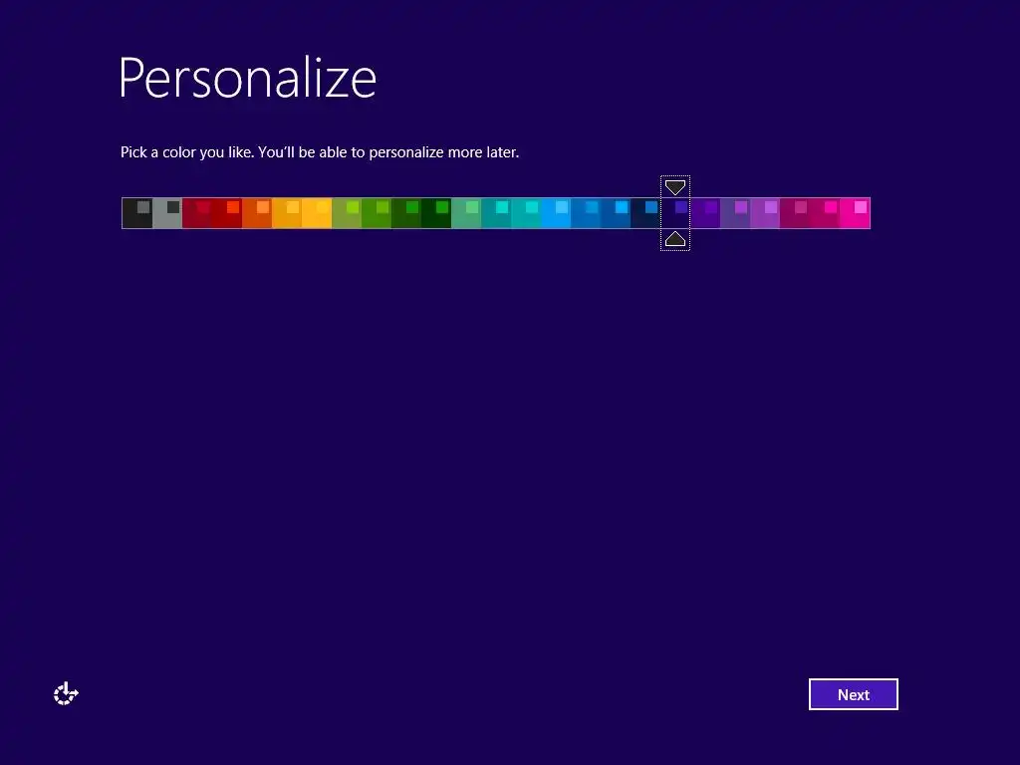Image resolution: width=1020 pixels, height=765 pixels.
Task: Click the selected indigo color swatch
Action: tap(676, 213)
